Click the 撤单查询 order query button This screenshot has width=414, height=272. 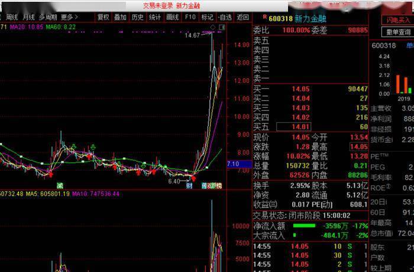coord(399,32)
